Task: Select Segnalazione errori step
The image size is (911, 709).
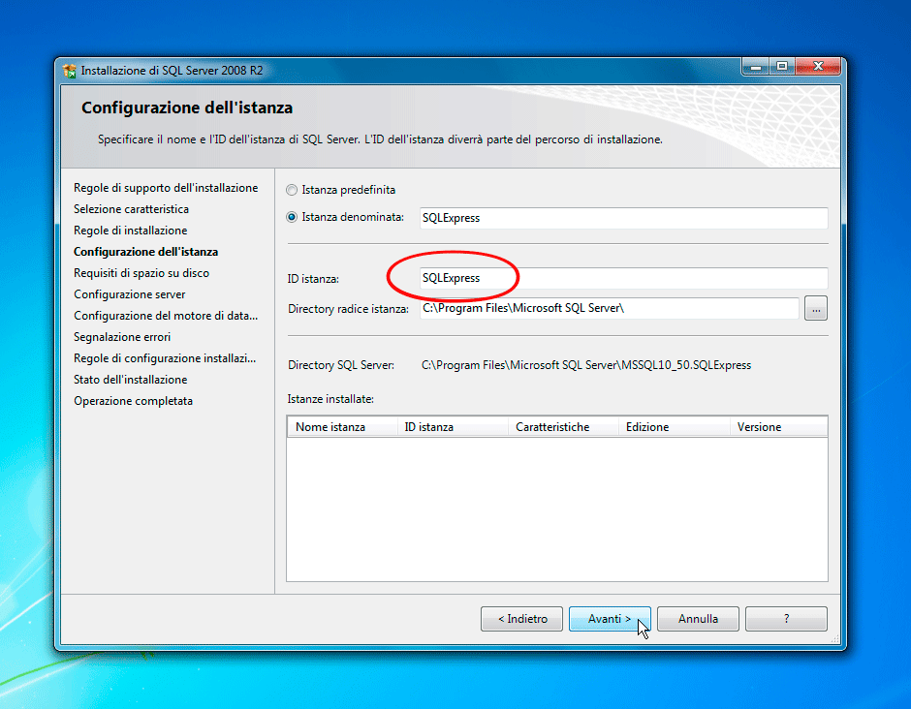Action: coord(122,337)
